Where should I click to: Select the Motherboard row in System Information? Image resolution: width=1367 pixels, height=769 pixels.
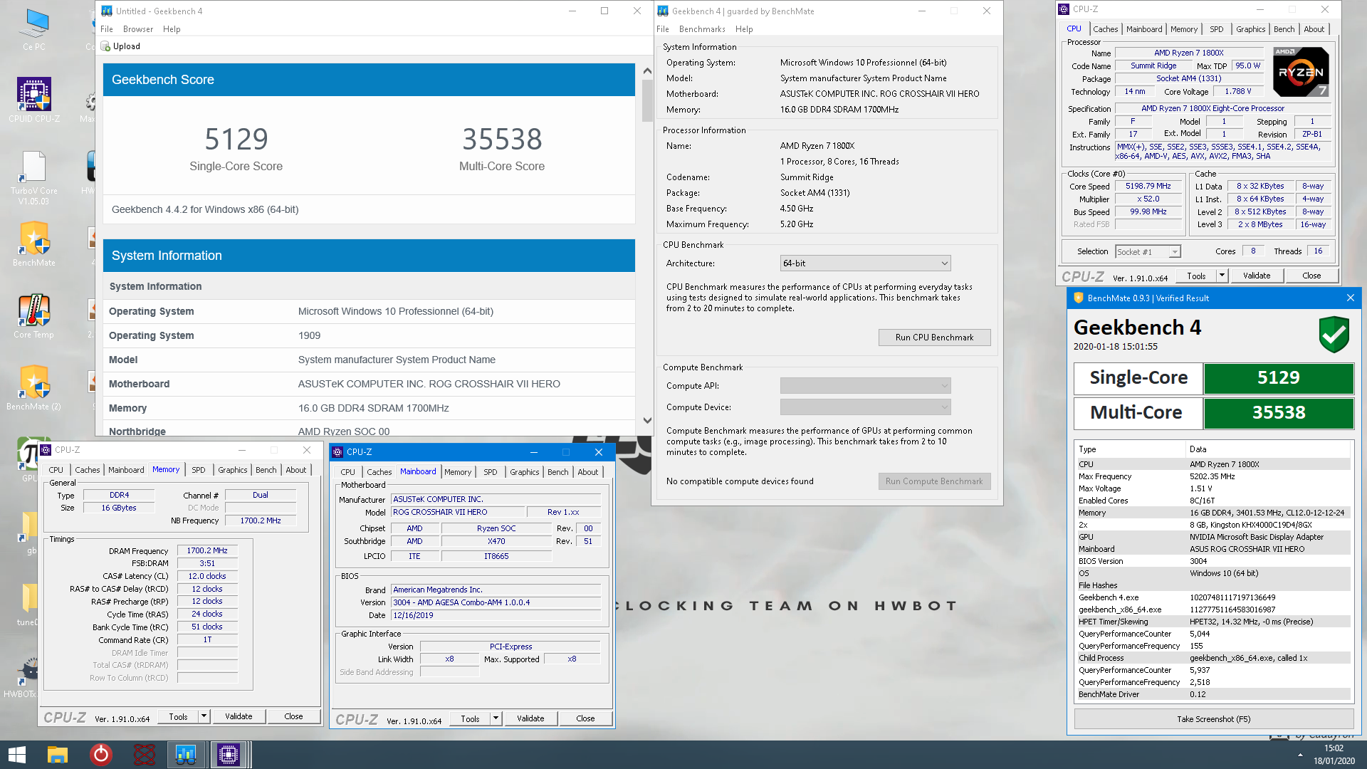(369, 384)
